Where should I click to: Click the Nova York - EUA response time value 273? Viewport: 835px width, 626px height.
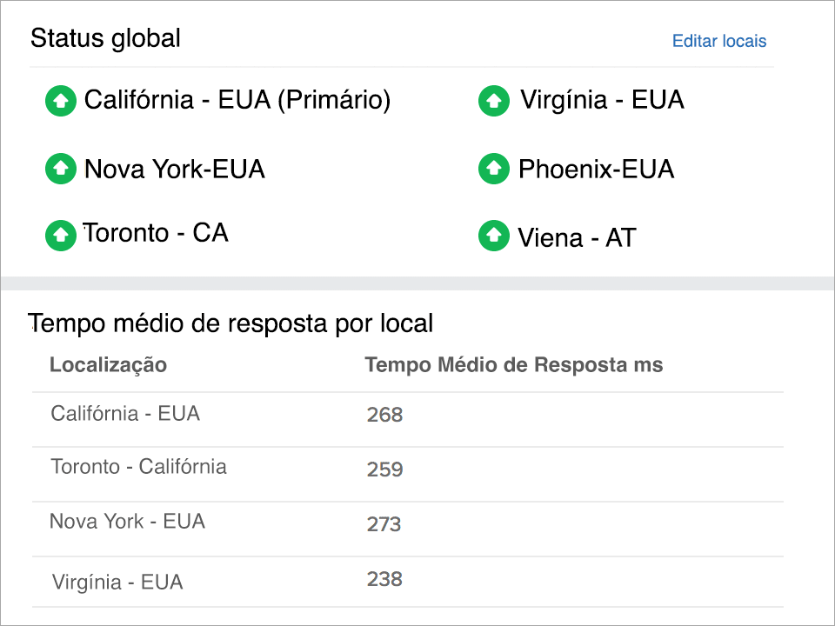pyautogui.click(x=384, y=524)
